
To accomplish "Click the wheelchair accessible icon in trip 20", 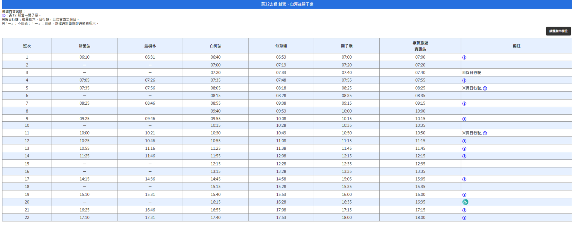I will tap(465, 202).
